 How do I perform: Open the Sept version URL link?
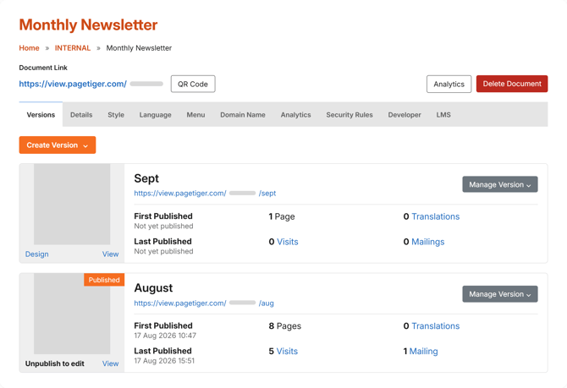pyautogui.click(x=205, y=194)
